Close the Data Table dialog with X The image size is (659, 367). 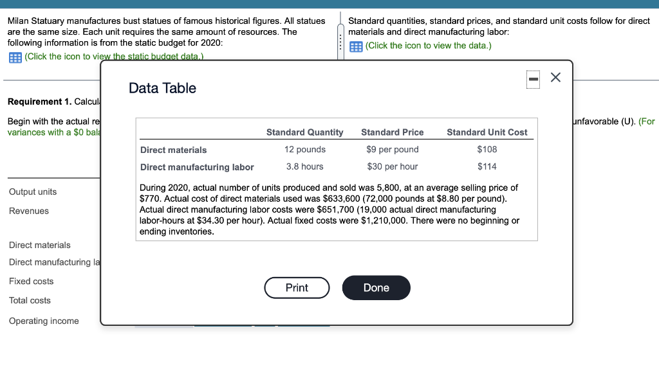(x=555, y=77)
